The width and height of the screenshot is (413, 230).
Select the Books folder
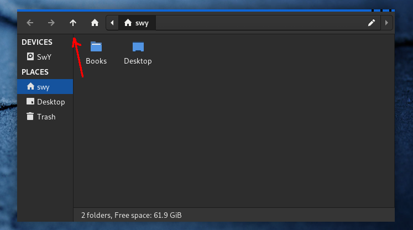pos(96,53)
